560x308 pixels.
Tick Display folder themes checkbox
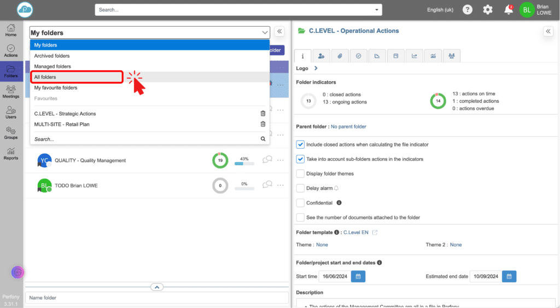300,173
